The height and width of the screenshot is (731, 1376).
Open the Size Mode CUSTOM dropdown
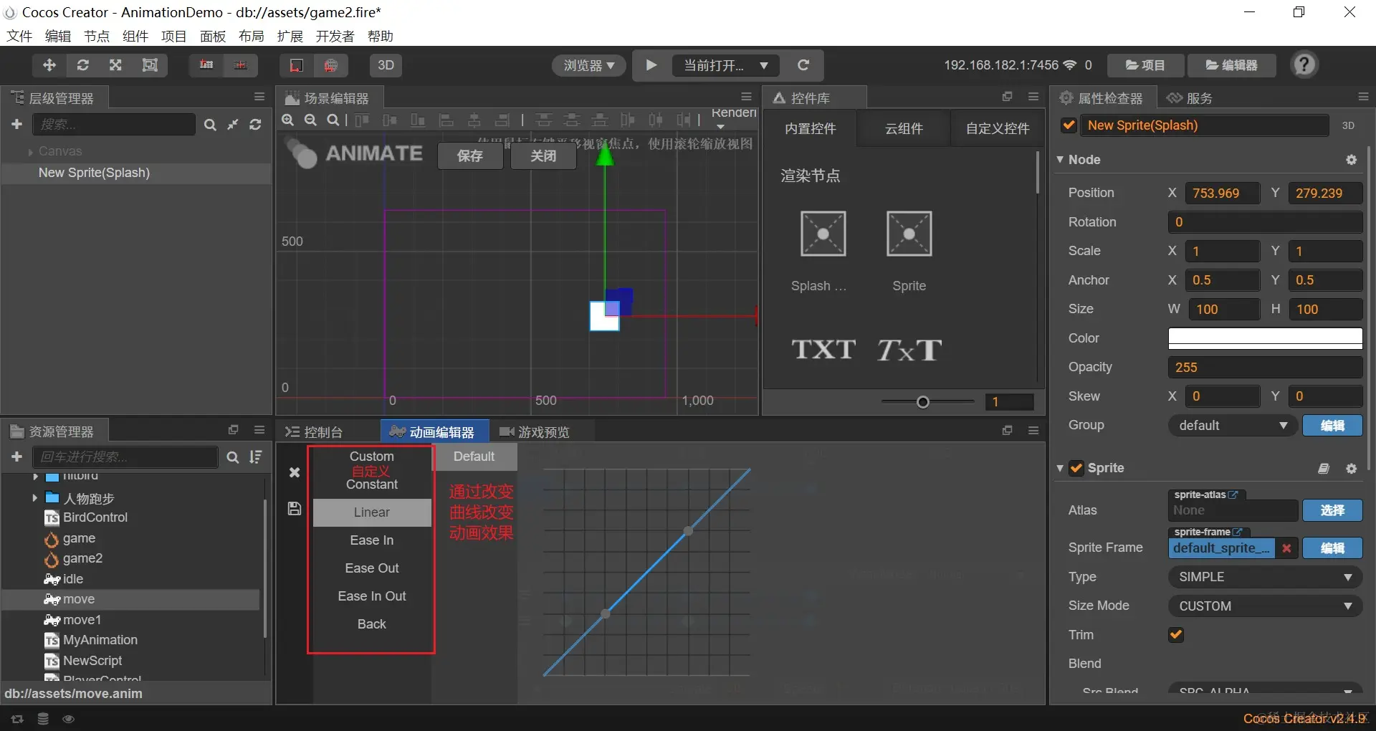pyautogui.click(x=1266, y=606)
